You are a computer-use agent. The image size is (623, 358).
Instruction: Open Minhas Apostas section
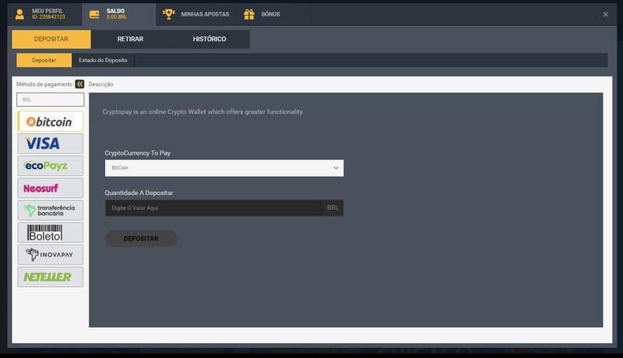click(196, 14)
